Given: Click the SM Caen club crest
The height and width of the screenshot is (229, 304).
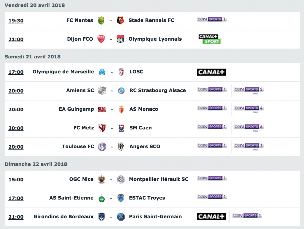Looking at the screenshot, I should [121, 128].
